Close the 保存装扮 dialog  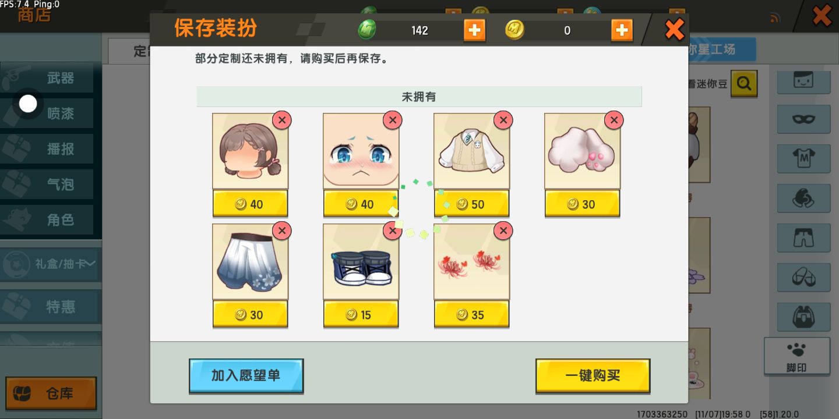(674, 29)
